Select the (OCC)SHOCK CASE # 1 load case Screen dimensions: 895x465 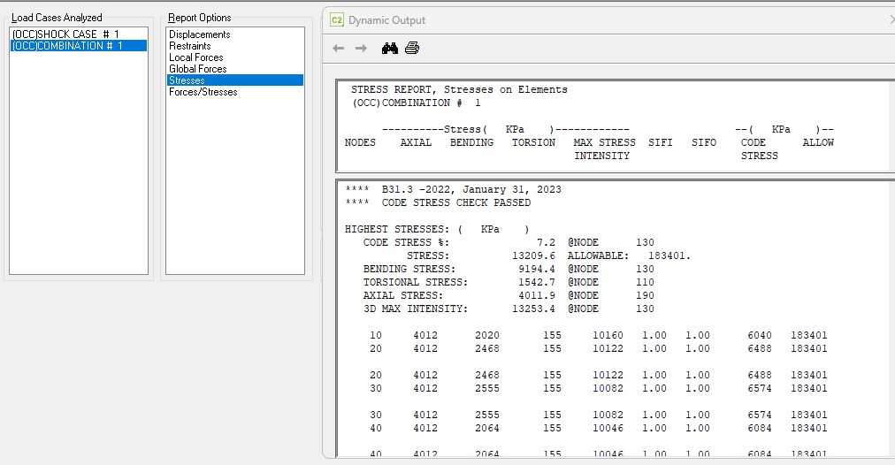point(65,34)
